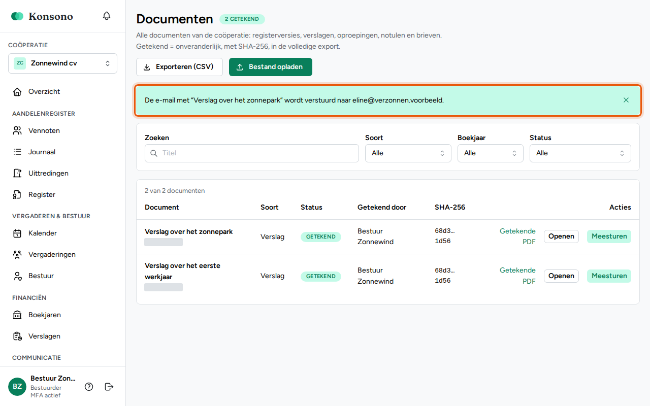Open the Vennoten page

[x=62, y=131]
